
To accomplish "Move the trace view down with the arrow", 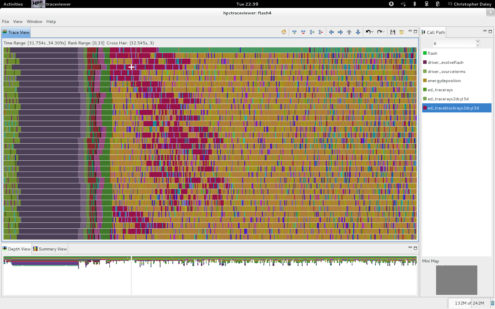I will (358, 32).
